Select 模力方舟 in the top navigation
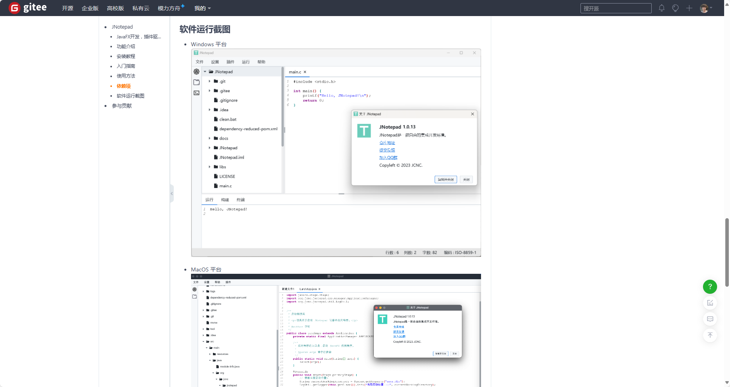 pyautogui.click(x=169, y=8)
